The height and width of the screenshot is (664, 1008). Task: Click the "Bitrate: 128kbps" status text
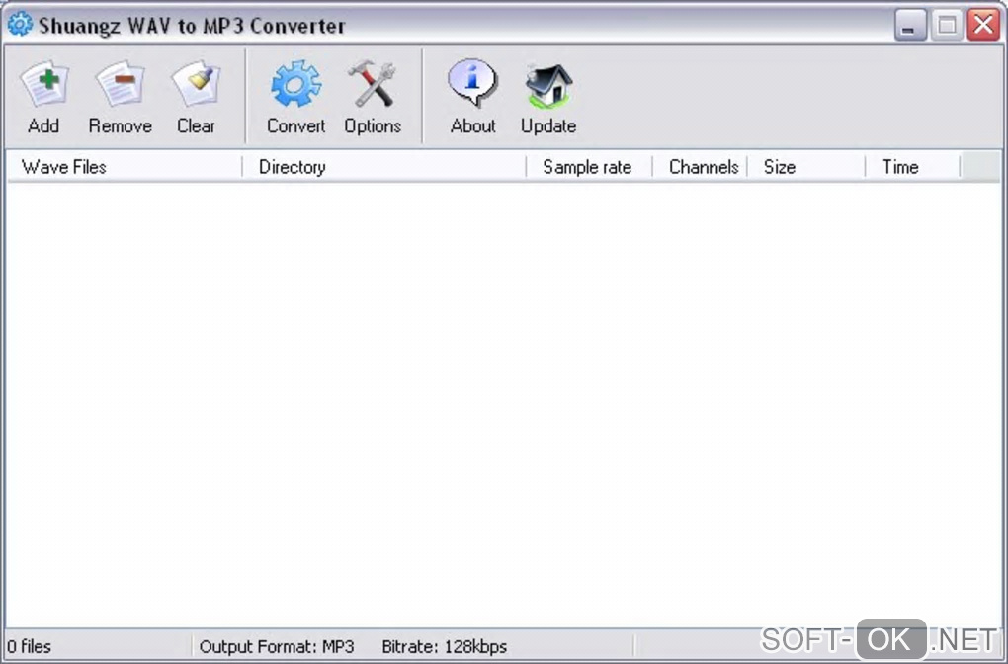coord(445,646)
